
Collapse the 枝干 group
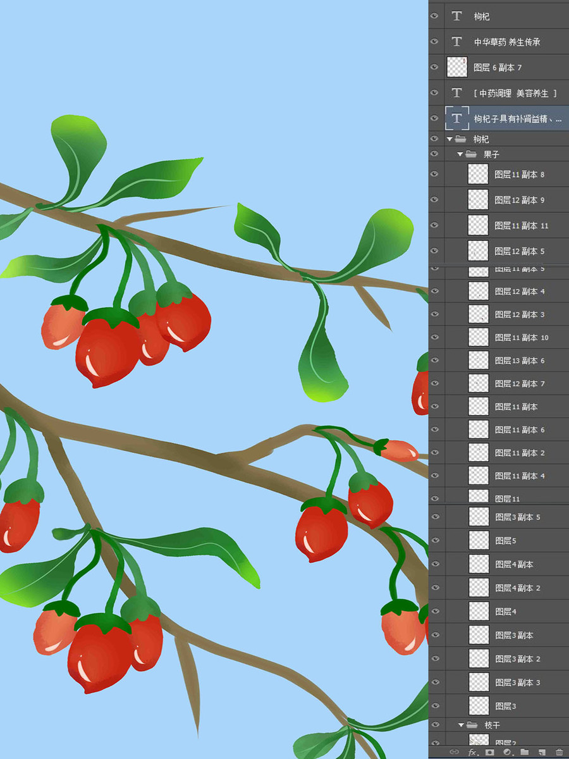[462, 725]
